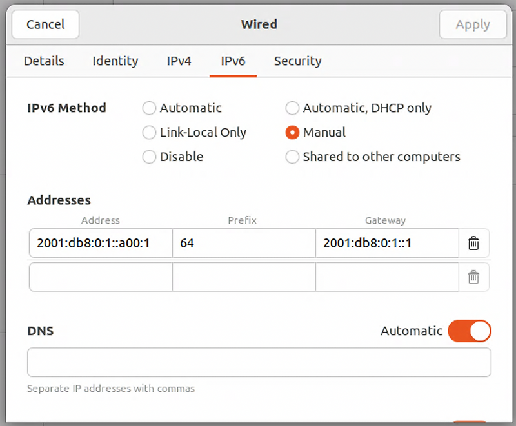The width and height of the screenshot is (516, 426).
Task: Cancel the Wired settings dialog
Action: pyautogui.click(x=45, y=24)
